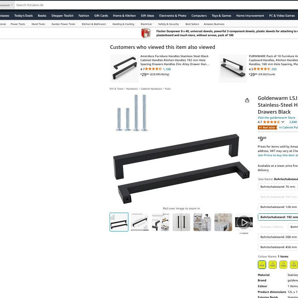
Task: Open the rating chevron next to 4.7 stars
Action: tap(283, 122)
